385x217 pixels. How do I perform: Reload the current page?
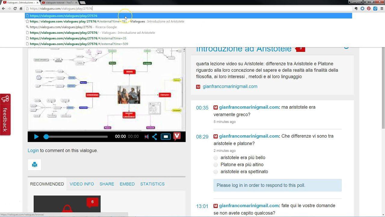click(x=15, y=8)
